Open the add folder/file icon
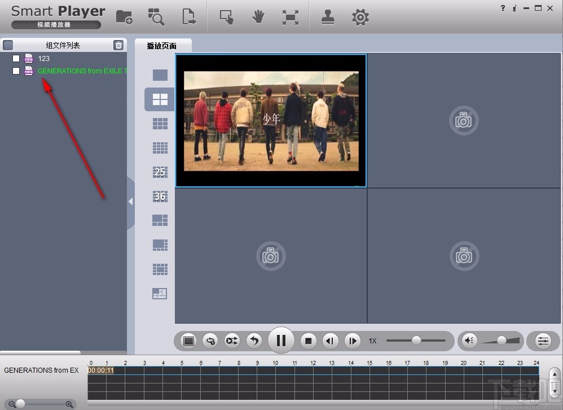The image size is (563, 410). click(124, 17)
